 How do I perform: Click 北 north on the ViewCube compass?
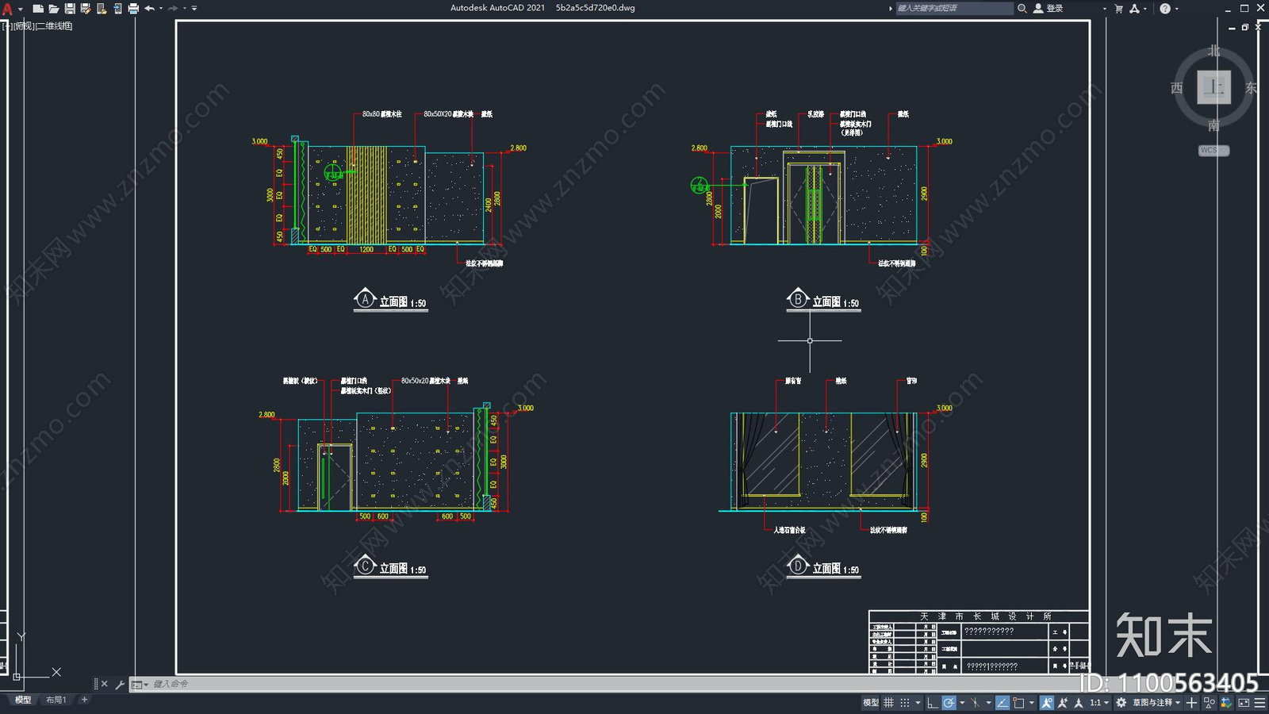tap(1213, 51)
